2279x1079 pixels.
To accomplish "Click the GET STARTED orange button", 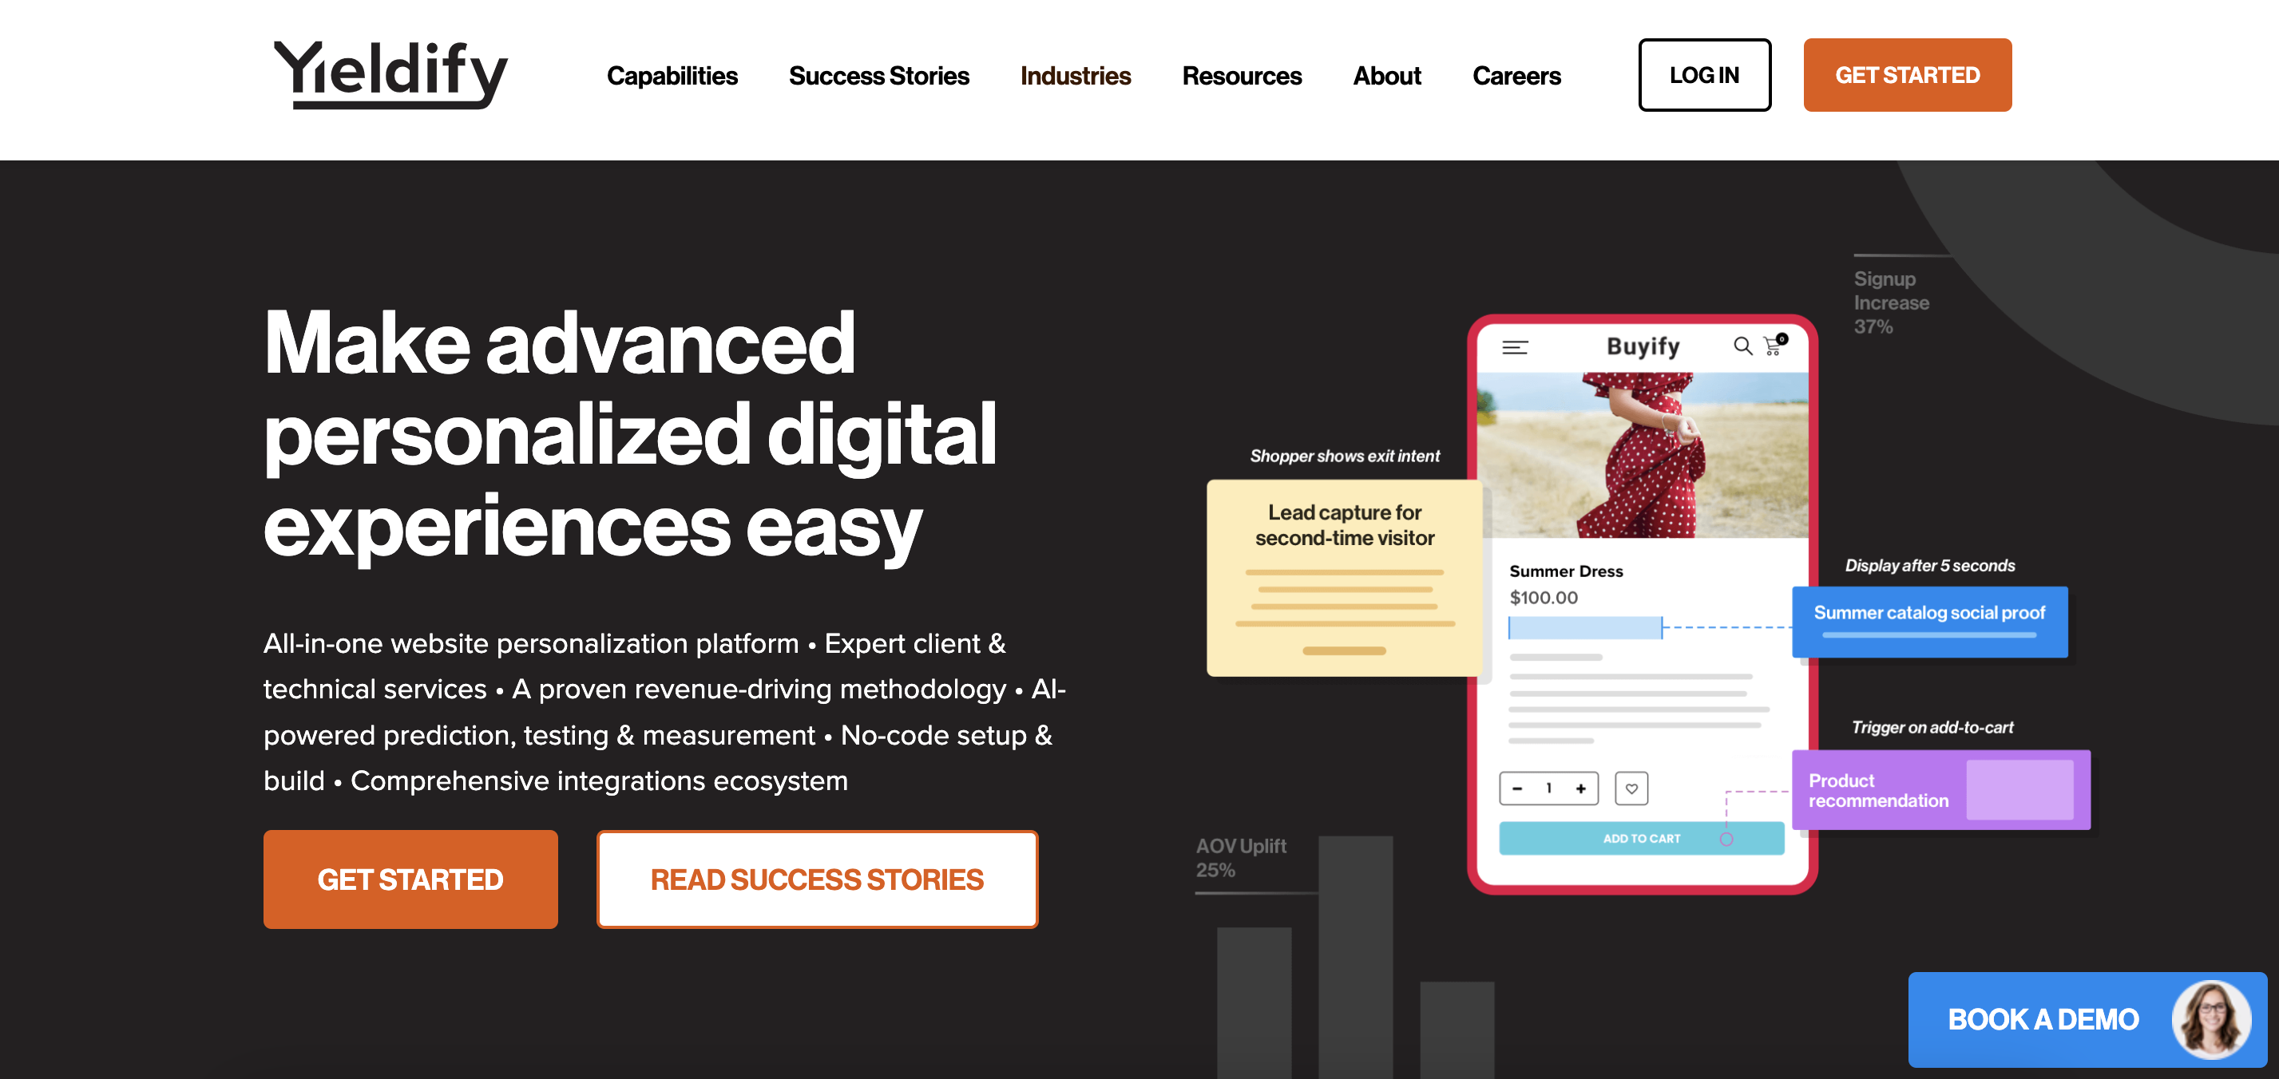I will (x=1907, y=76).
